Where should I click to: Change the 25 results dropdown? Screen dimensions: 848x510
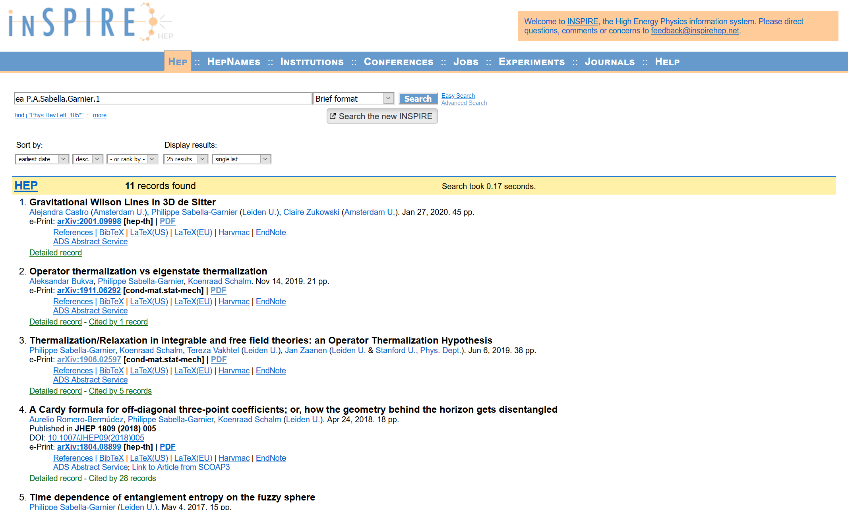pyautogui.click(x=186, y=159)
